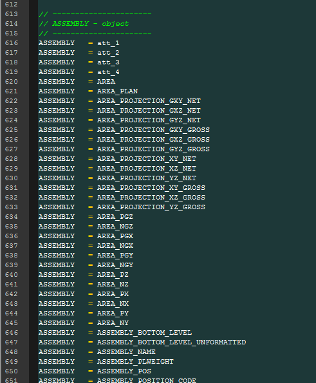Click AREA_PROJECTION_XY_NET
The image size is (316, 383).
point(147,159)
